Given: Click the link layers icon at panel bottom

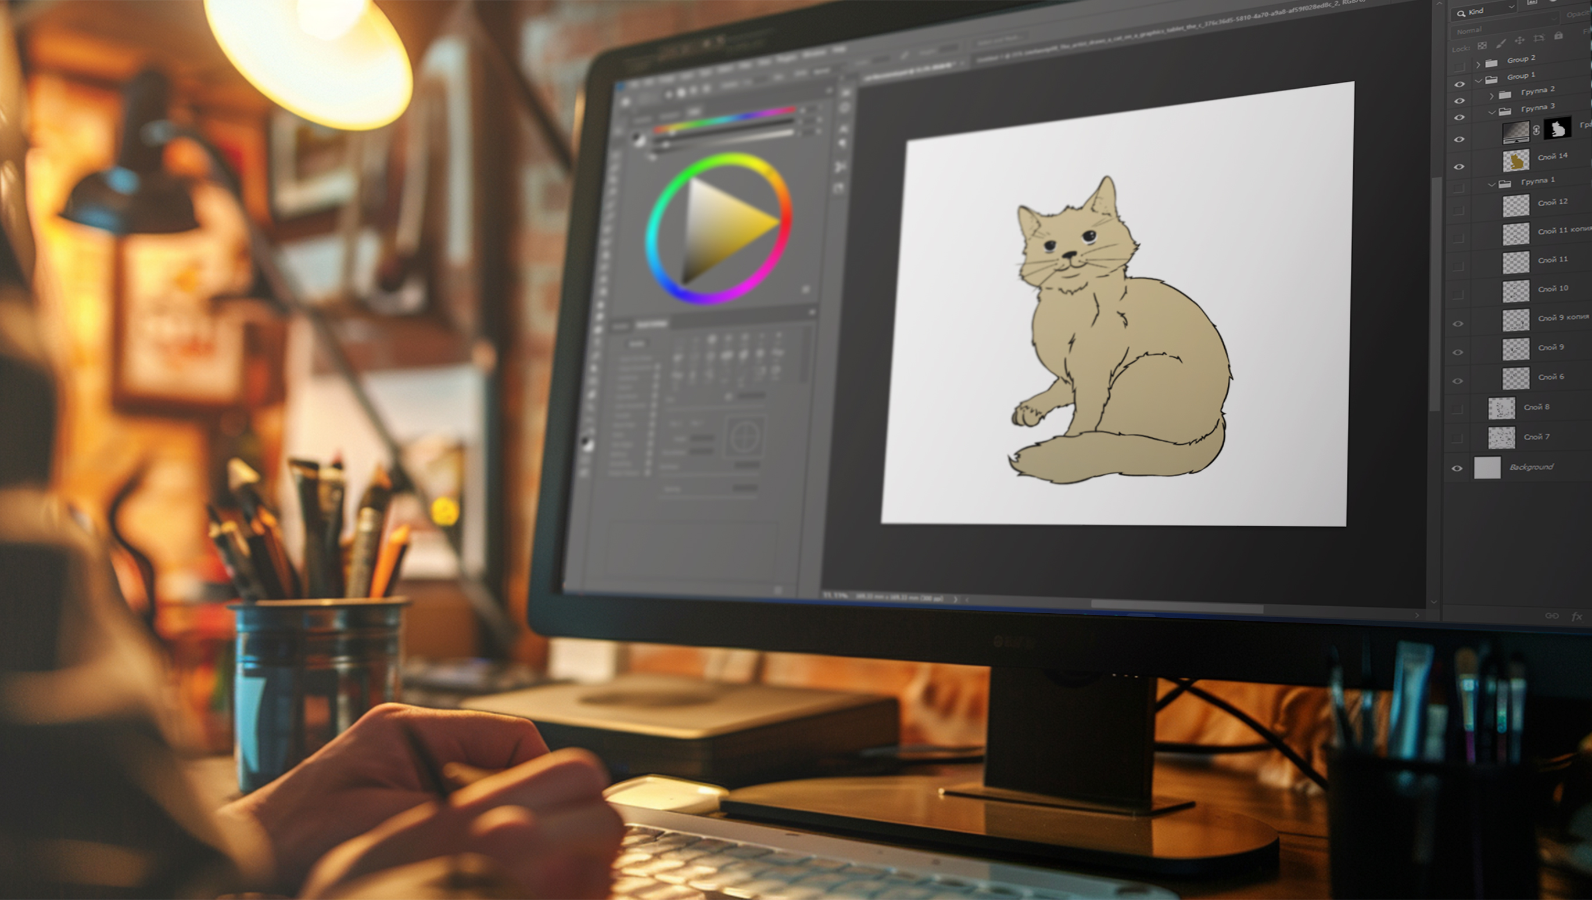Looking at the screenshot, I should click(1552, 615).
